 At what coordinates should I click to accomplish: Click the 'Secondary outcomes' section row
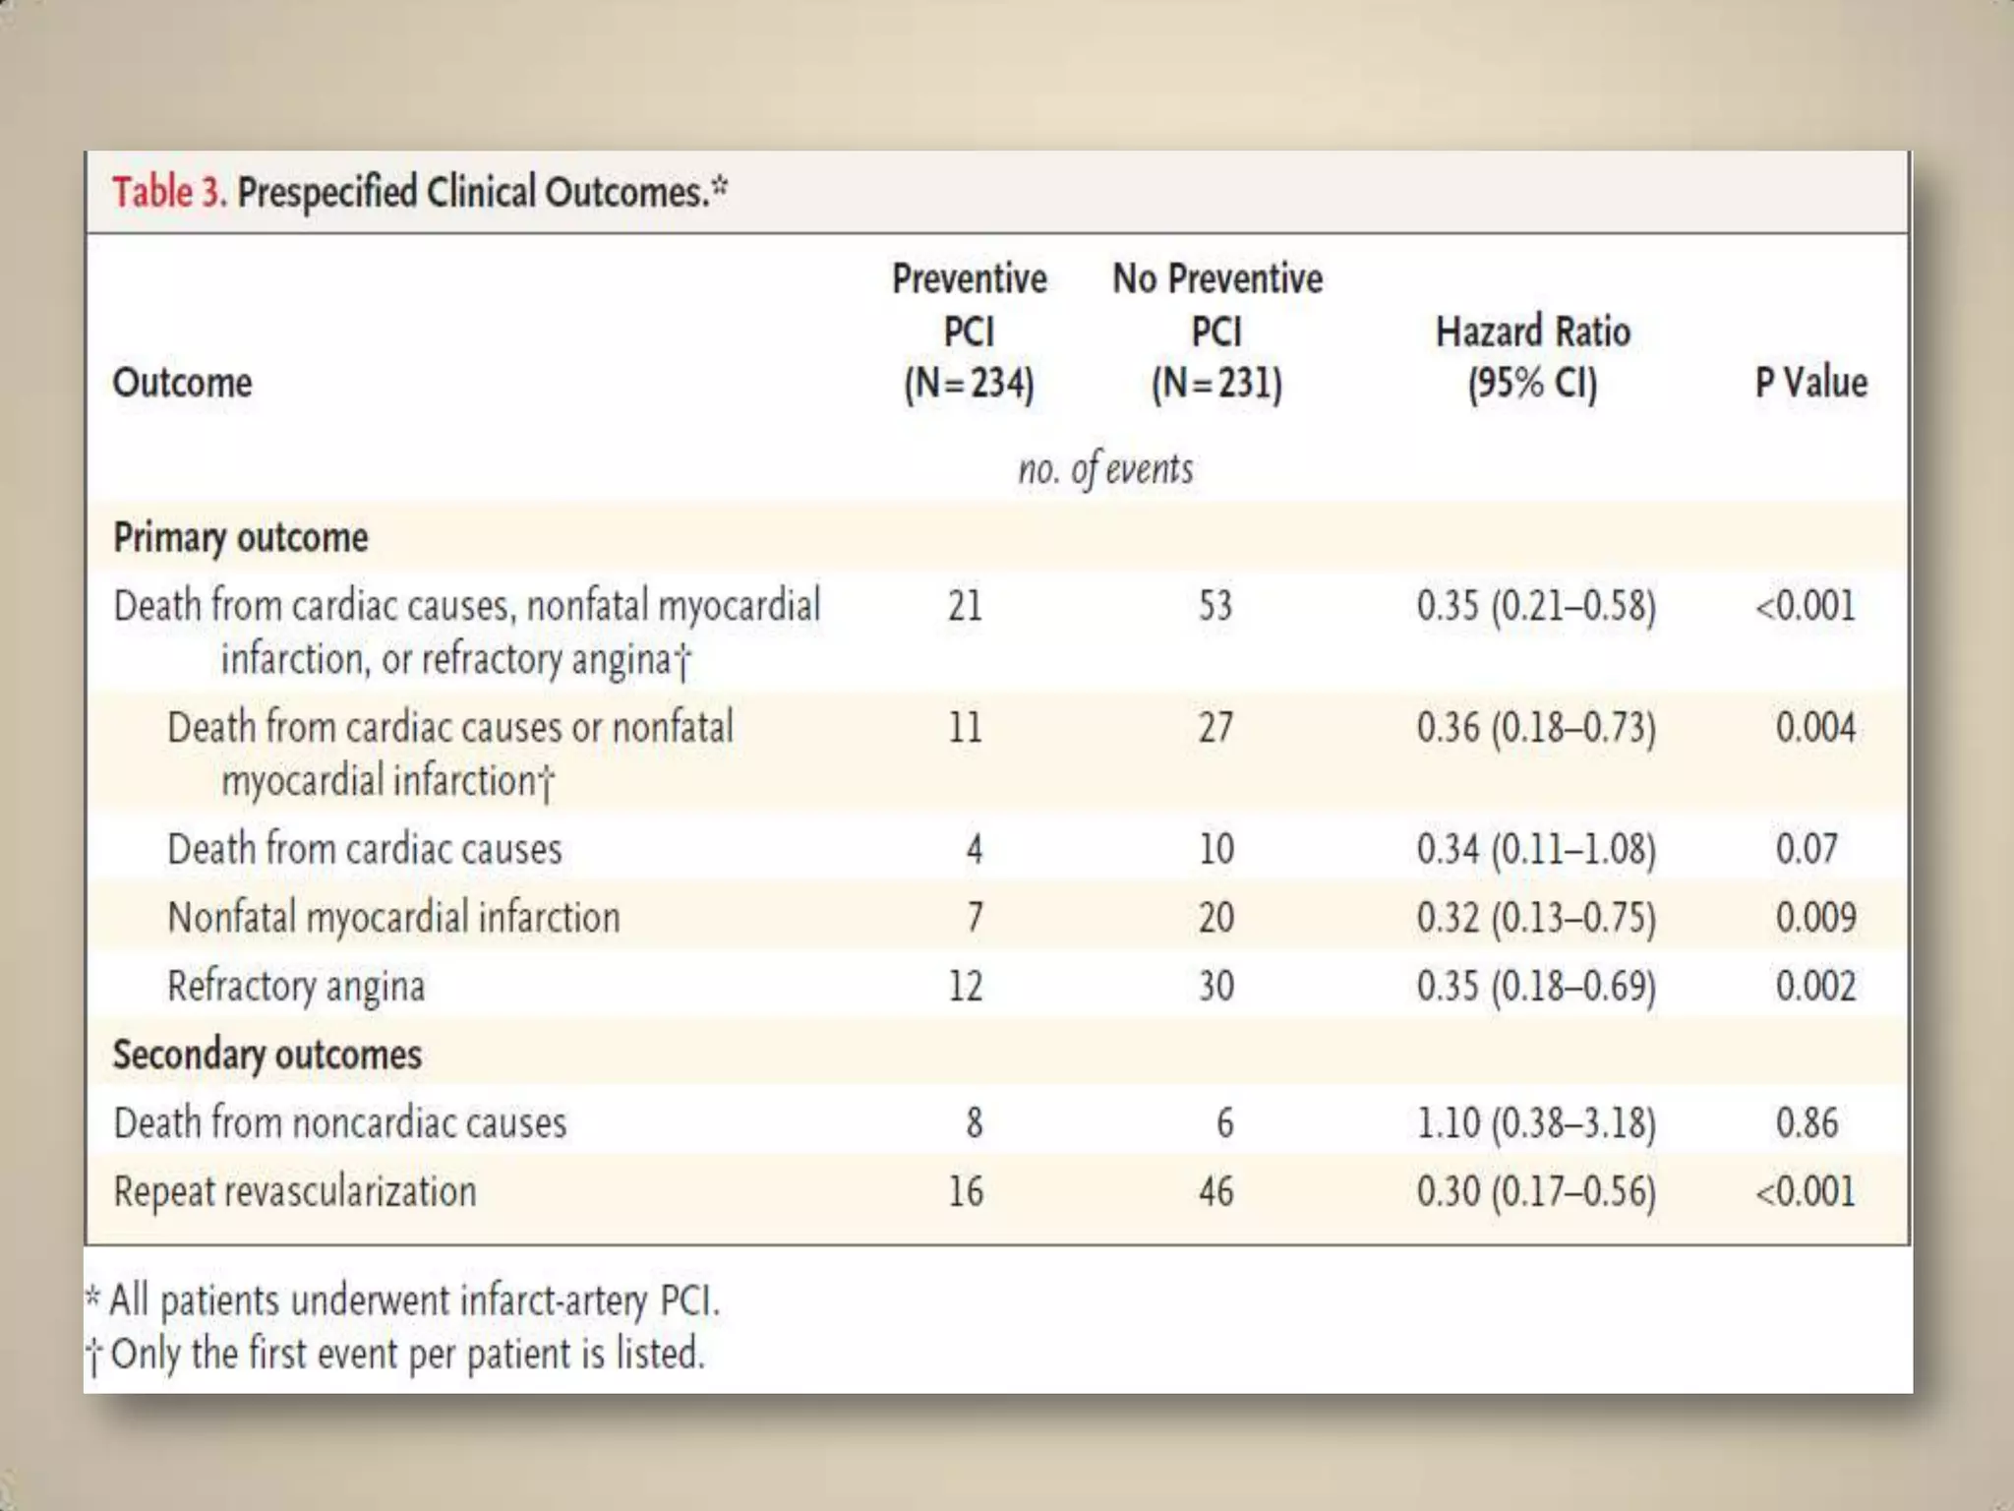(267, 1055)
